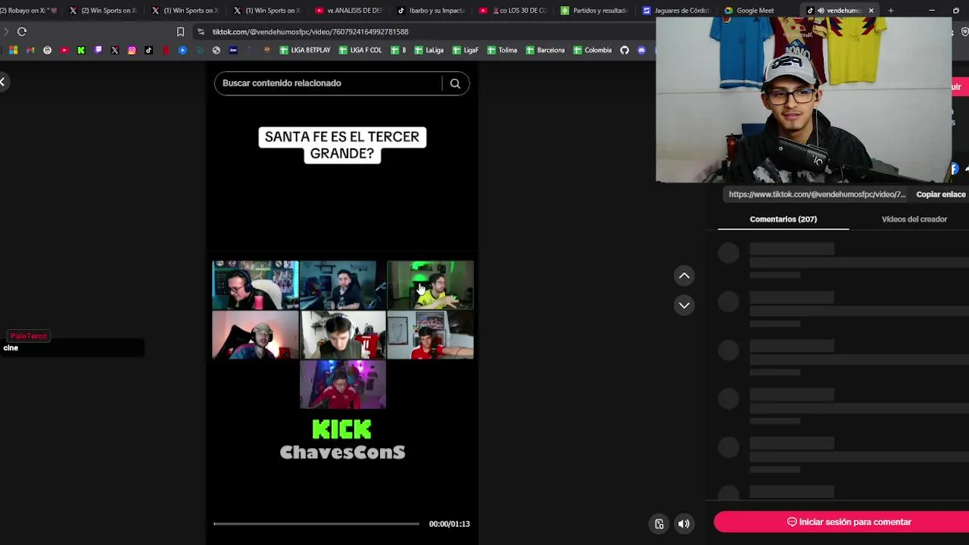This screenshot has height=545, width=969.
Task: Switch to the Comentarios (207) tab
Action: (784, 220)
